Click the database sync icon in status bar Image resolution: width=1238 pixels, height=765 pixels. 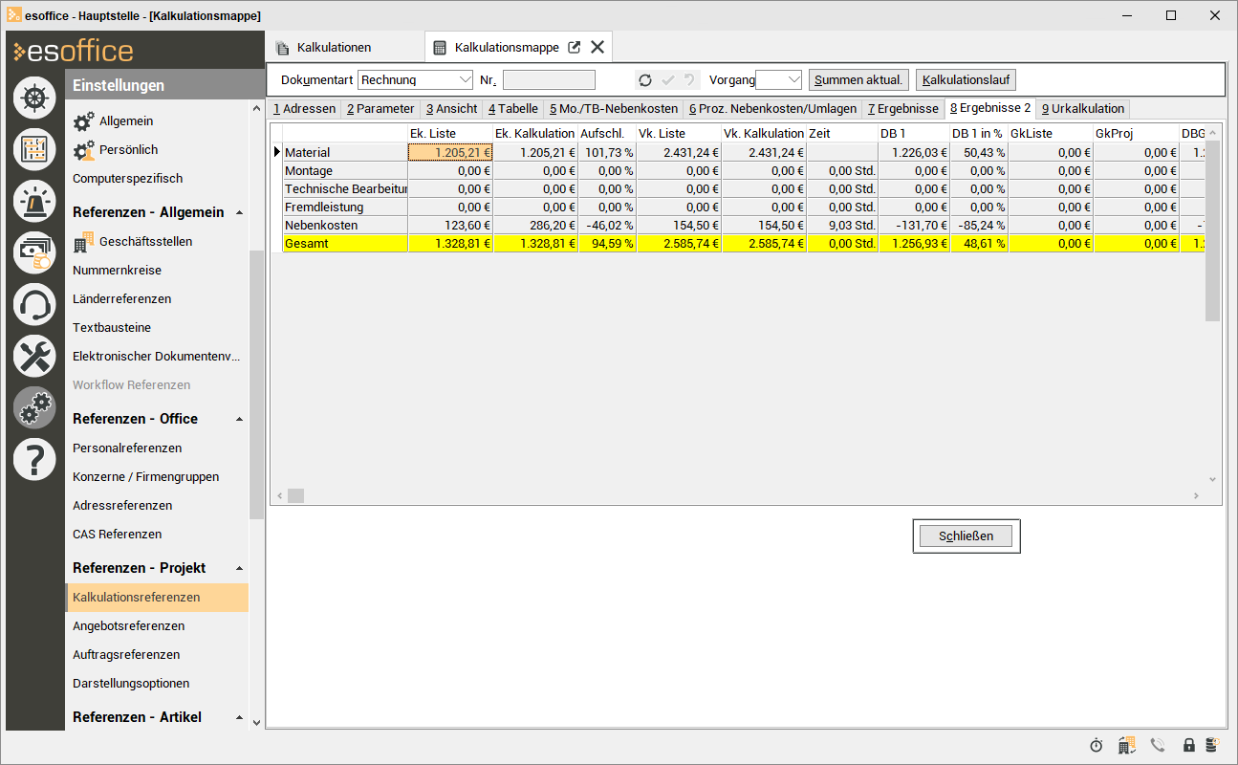click(x=1211, y=745)
